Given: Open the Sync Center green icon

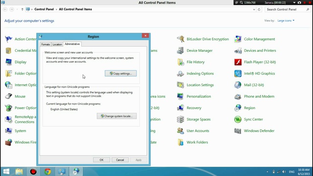Looking at the screenshot, I should [238, 119].
